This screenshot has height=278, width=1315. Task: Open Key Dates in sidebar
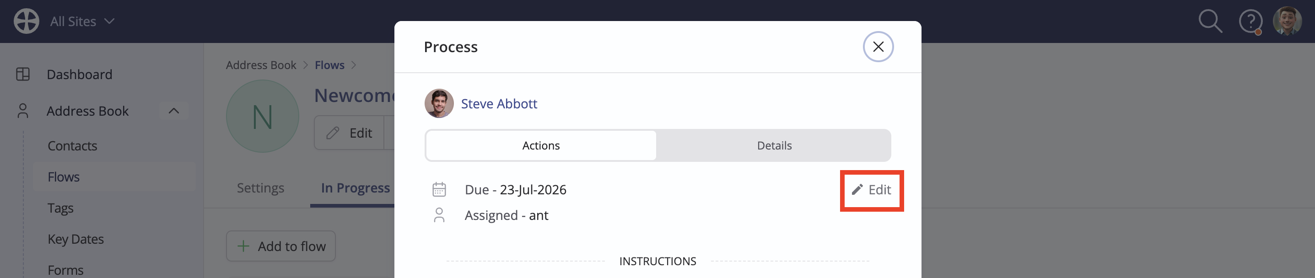coord(75,239)
